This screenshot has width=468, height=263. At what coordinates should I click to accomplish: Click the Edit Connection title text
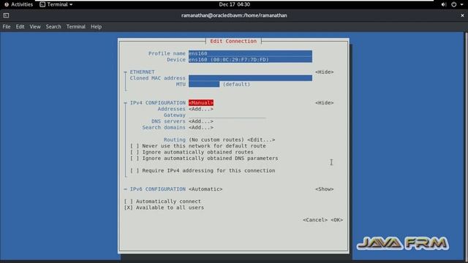tap(233, 41)
